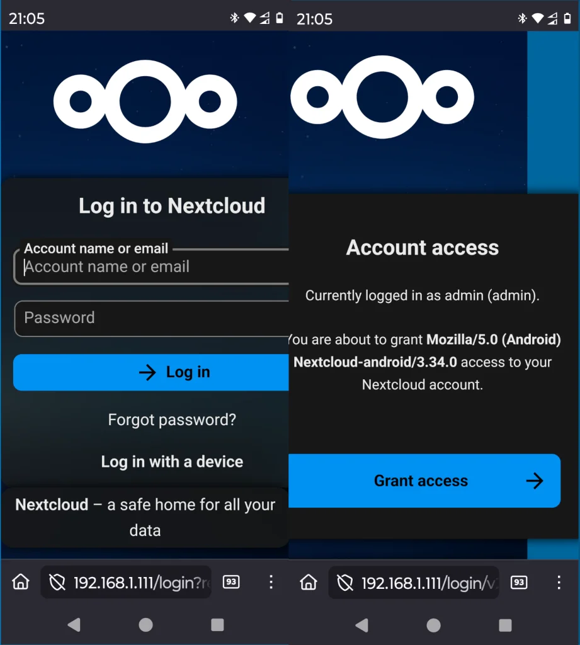Tap the home icon in the left address bar
Screen dimensions: 580x645
coord(20,583)
